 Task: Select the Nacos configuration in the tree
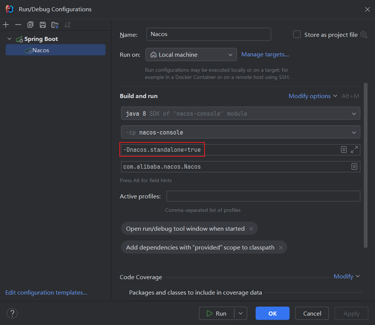pos(56,50)
